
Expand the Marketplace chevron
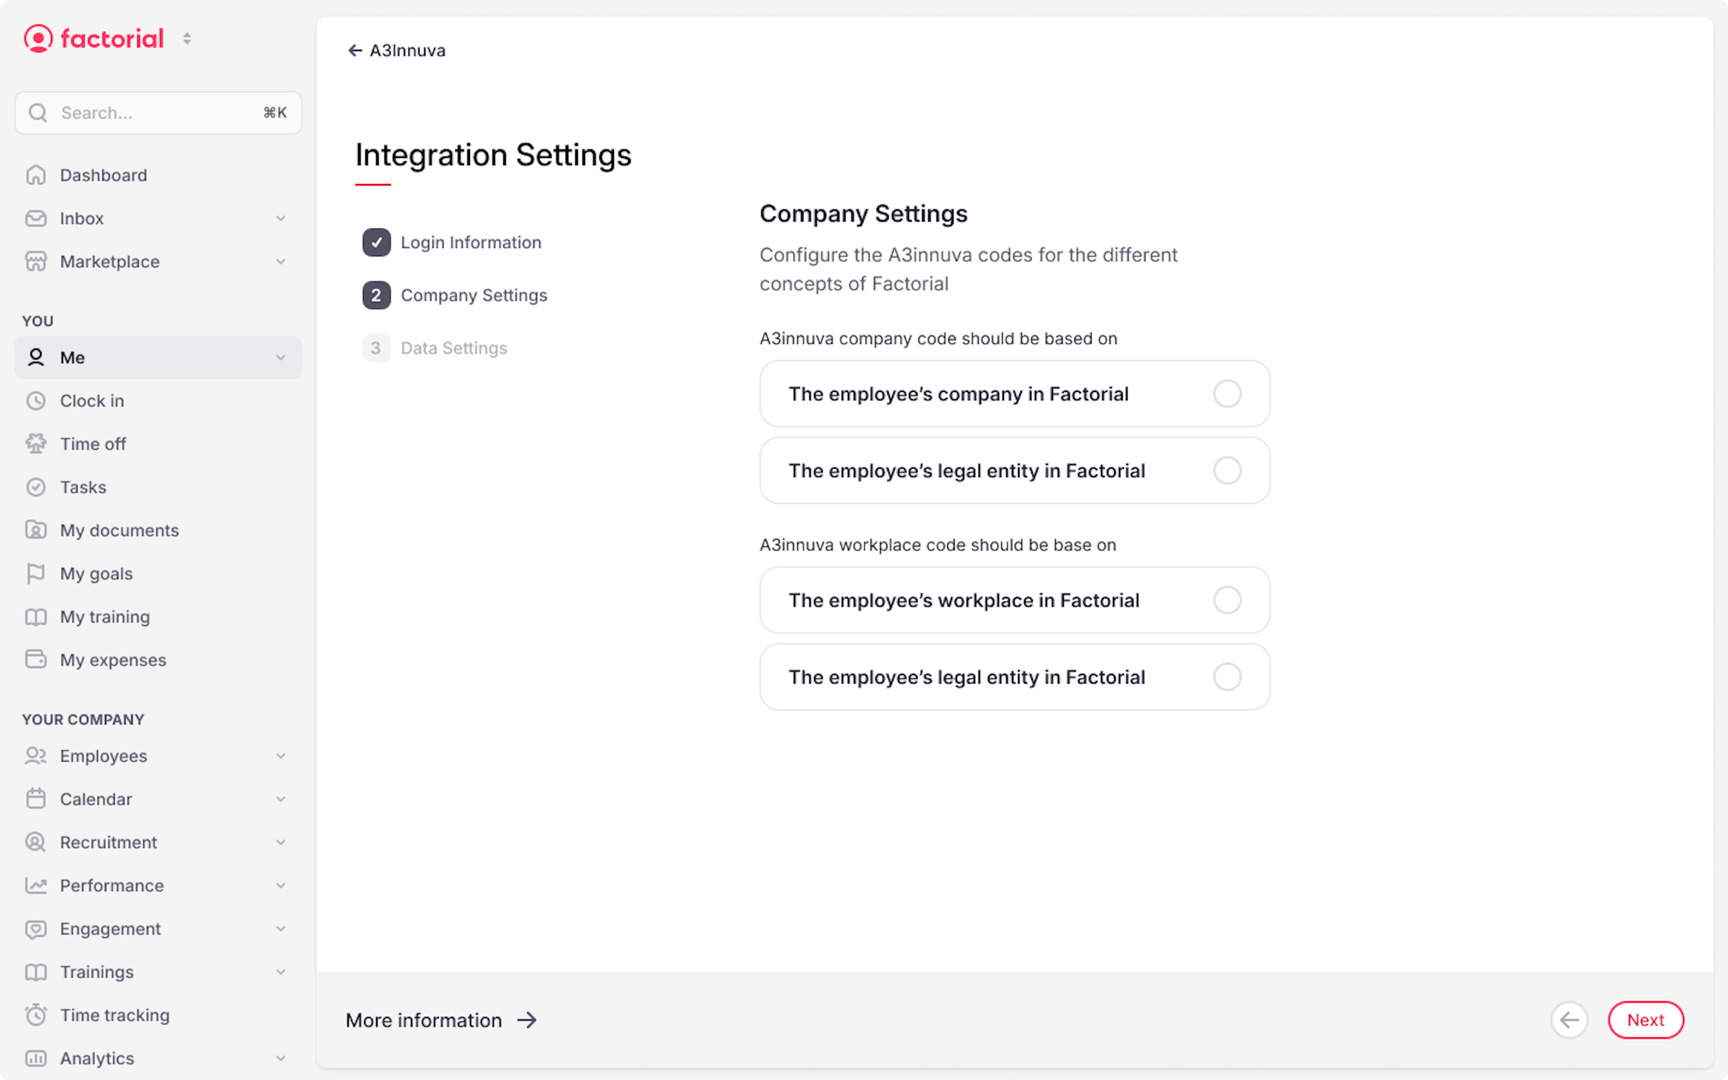tap(281, 261)
